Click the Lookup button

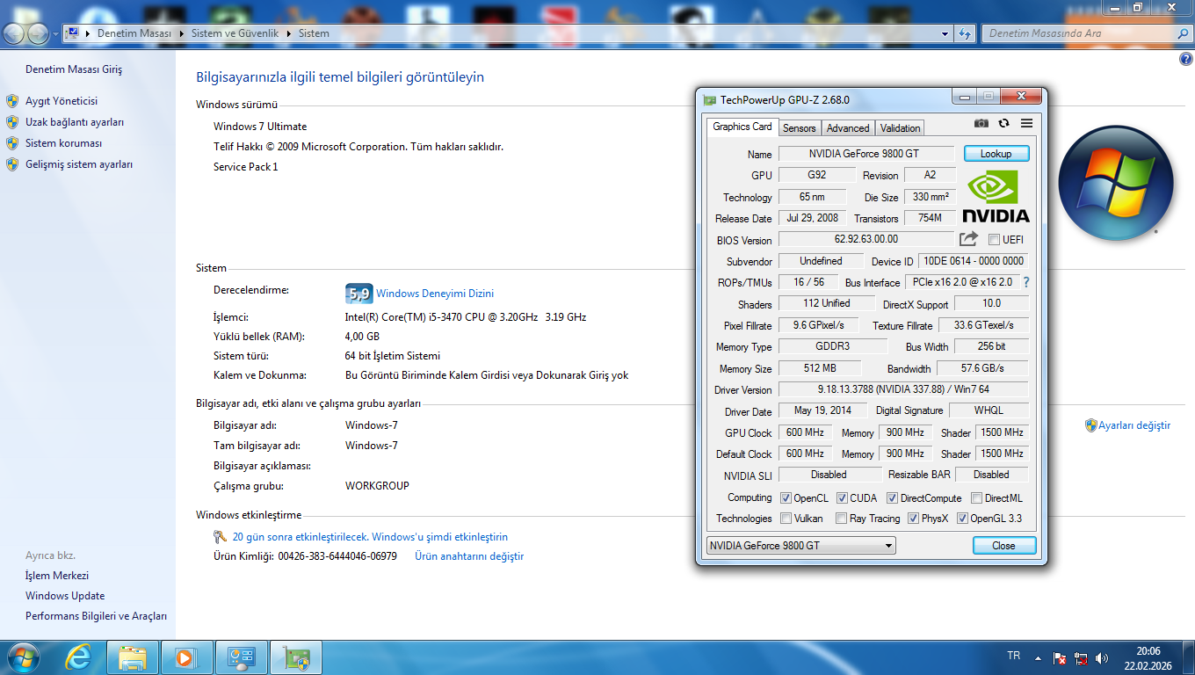point(996,153)
